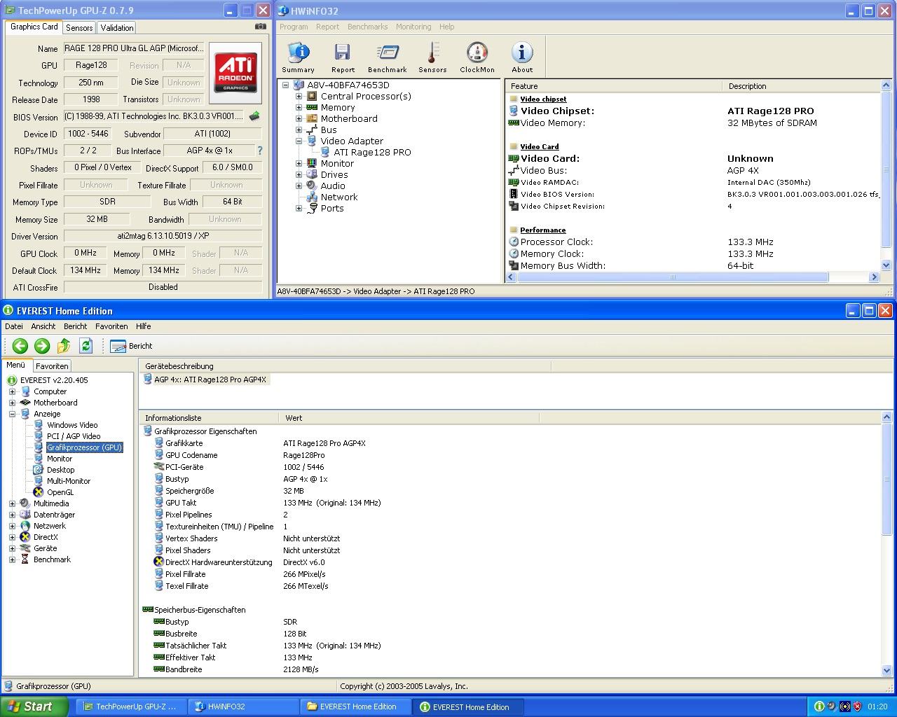Click the GPU-Z screenshot camera icon
Screen dimensions: 897x717
pyautogui.click(x=261, y=27)
